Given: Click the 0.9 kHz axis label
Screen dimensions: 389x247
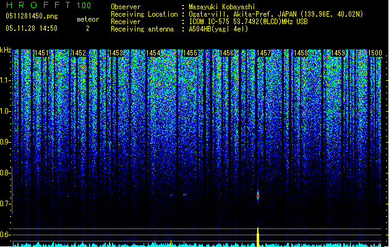Looking at the screenshot, I should 5,142.
